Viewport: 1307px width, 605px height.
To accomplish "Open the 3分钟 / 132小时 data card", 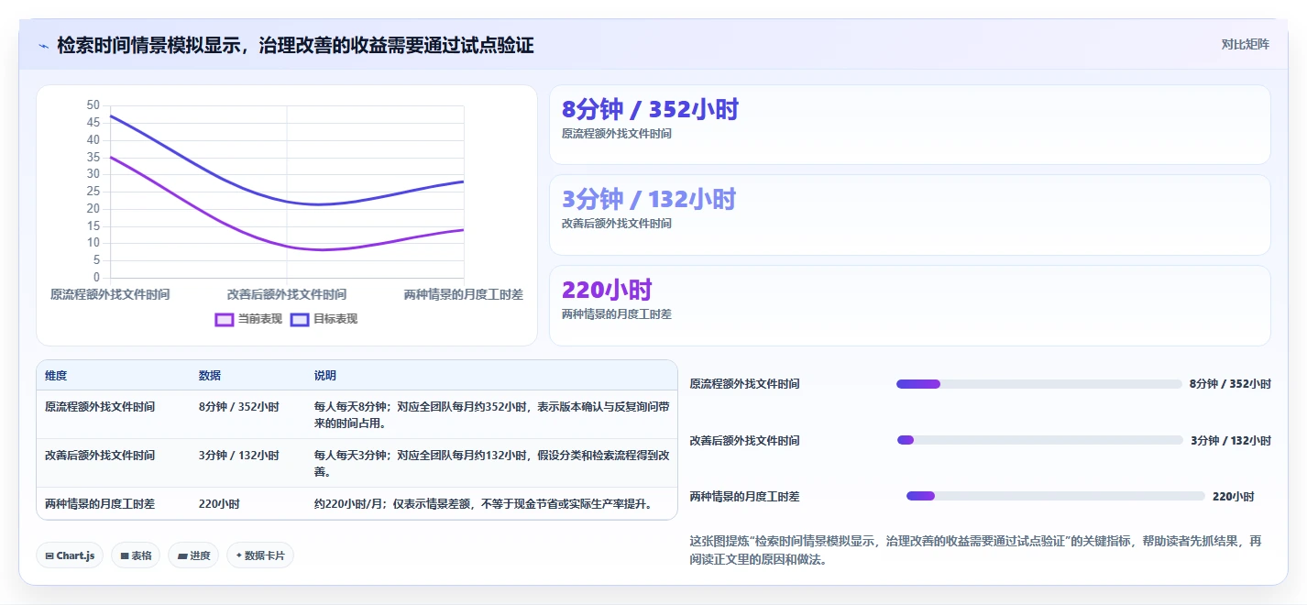I will coord(910,214).
